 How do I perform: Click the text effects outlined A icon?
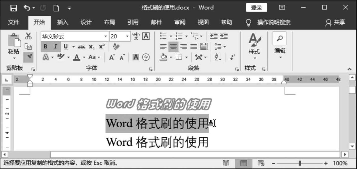(46, 57)
